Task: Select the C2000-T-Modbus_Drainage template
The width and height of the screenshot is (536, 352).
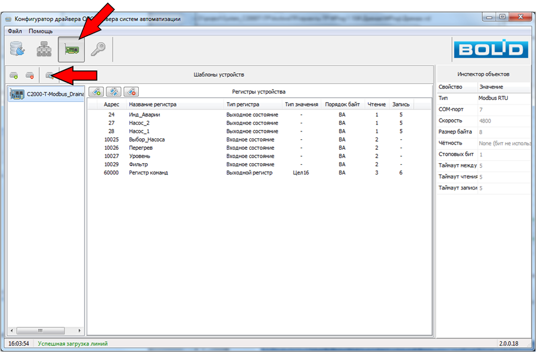Action: pyautogui.click(x=47, y=94)
